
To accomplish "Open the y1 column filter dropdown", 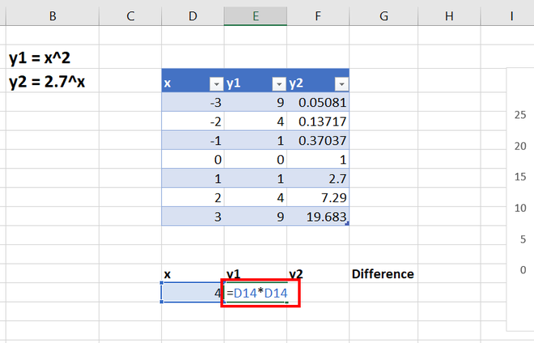I will 278,84.
